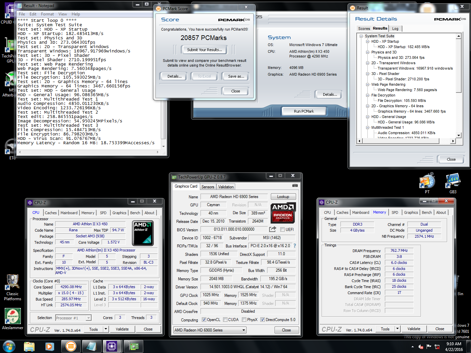Image resolution: width=471 pixels, height=353 pixels.
Task: Open the Notepad Format menu
Action: (x=47, y=14)
